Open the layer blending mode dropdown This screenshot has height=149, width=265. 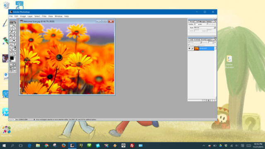pos(195,42)
